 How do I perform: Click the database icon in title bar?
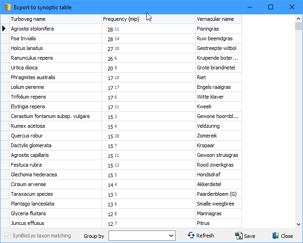[7, 7]
